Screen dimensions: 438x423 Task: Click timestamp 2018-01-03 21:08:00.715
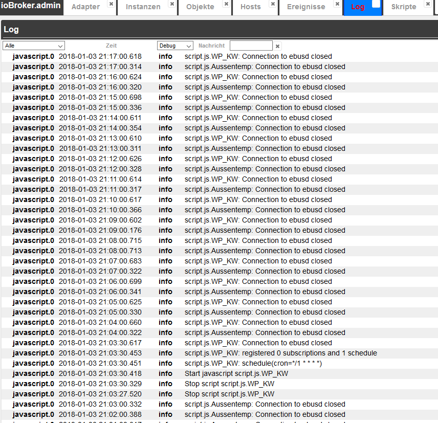point(100,241)
